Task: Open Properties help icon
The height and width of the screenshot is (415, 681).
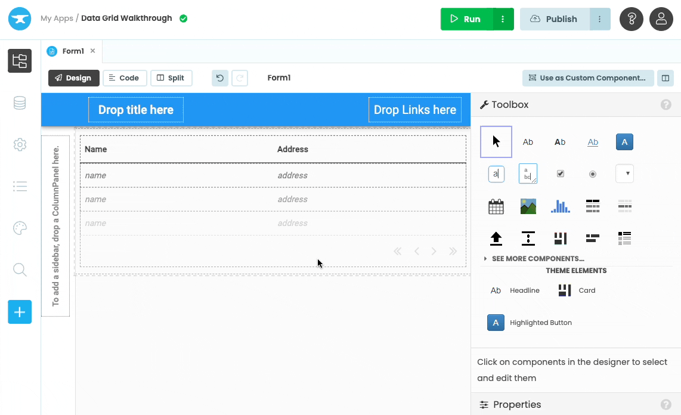Action: [x=666, y=405]
